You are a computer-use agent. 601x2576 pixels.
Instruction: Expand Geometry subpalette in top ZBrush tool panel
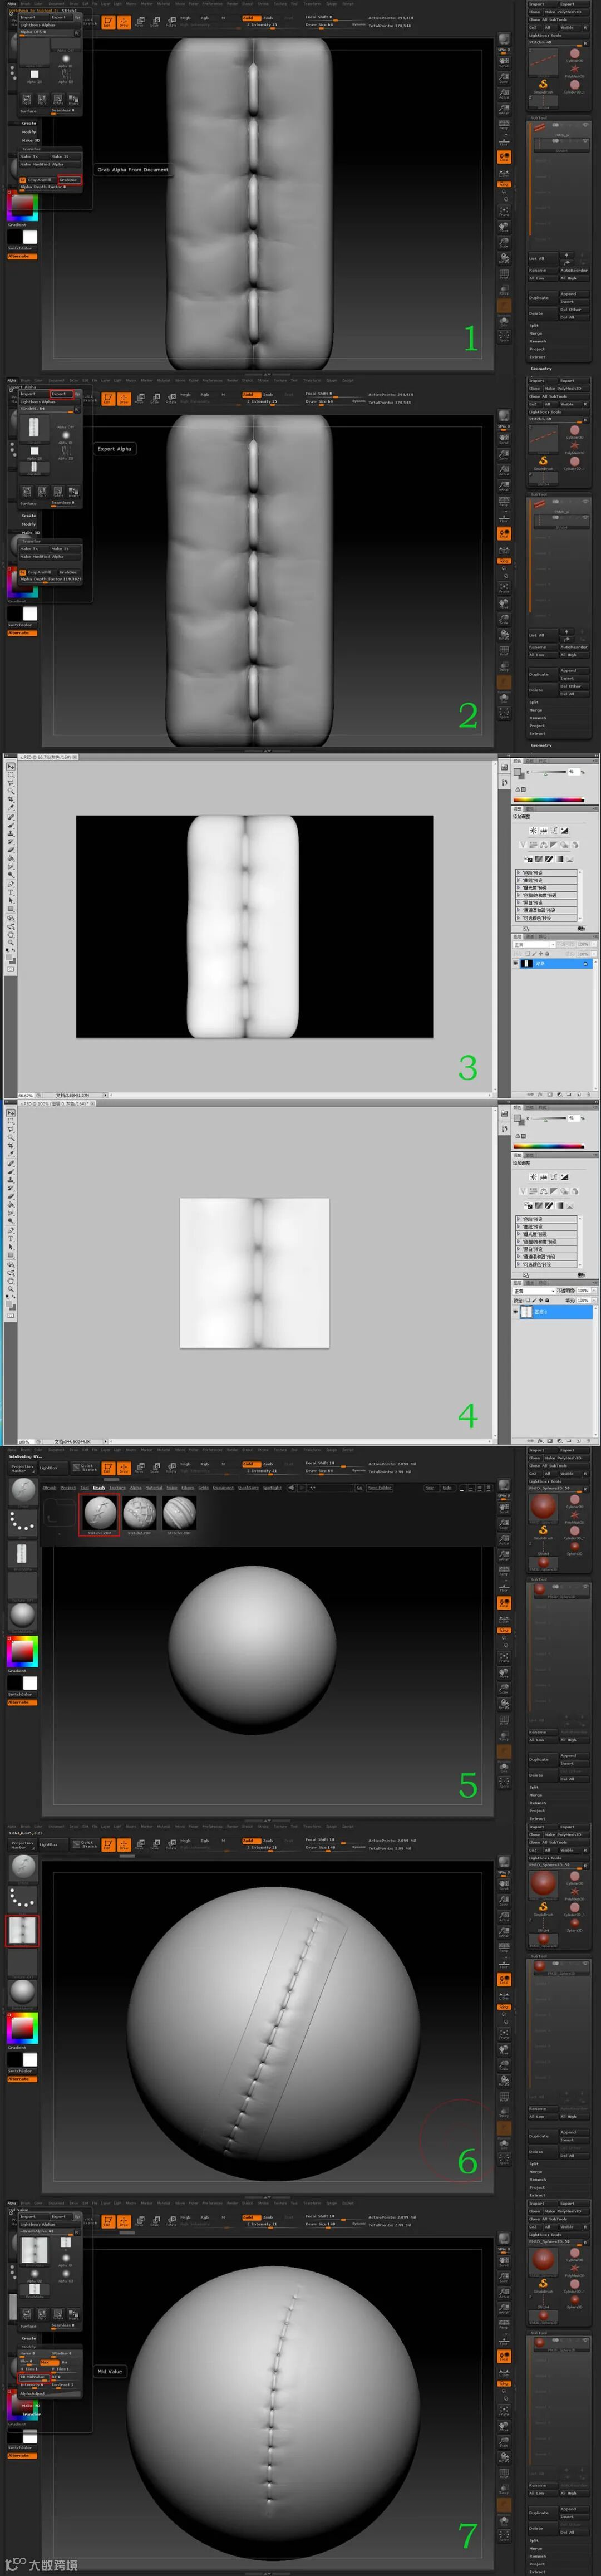tap(541, 368)
